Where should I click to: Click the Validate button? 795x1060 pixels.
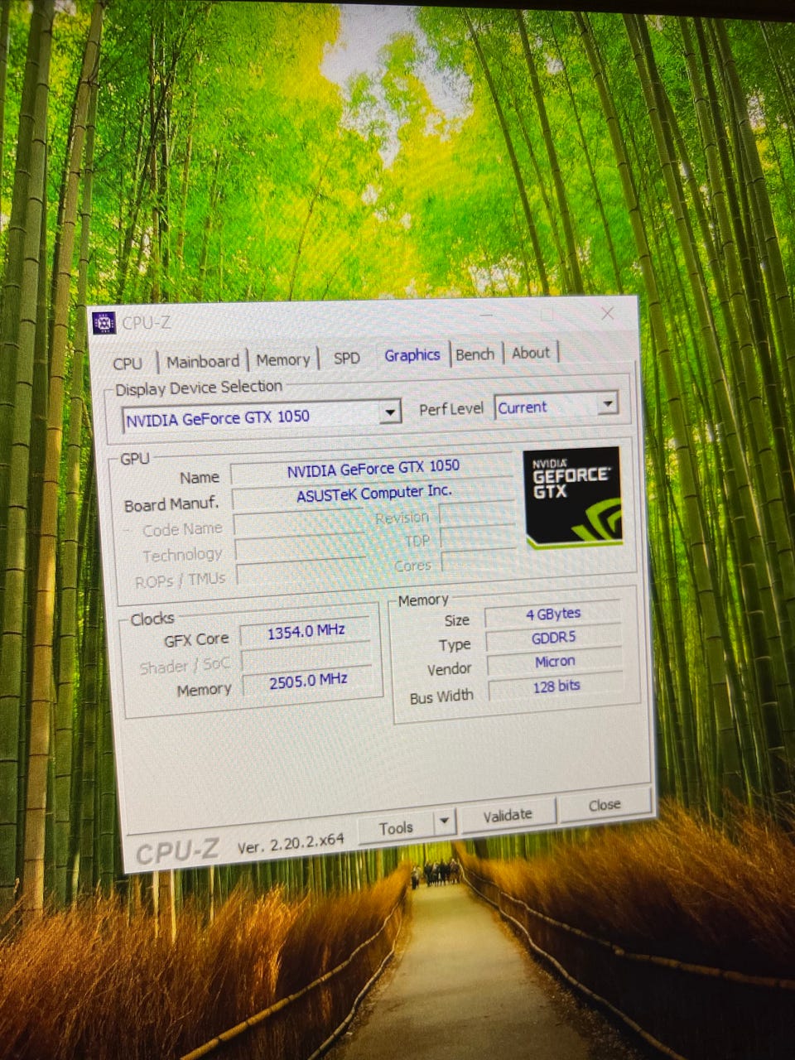(507, 816)
